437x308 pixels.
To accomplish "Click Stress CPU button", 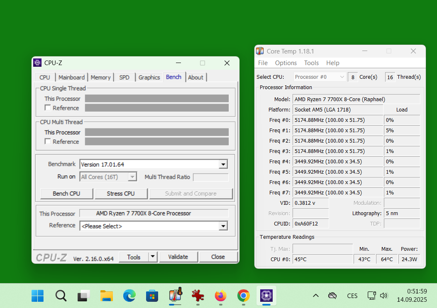I will (121, 194).
